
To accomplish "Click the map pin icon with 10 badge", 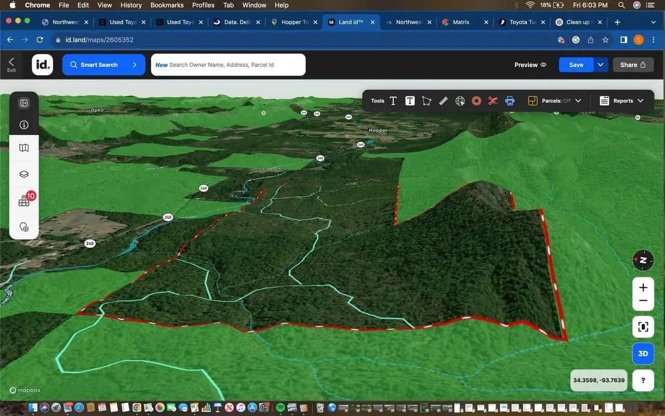I will [24, 202].
